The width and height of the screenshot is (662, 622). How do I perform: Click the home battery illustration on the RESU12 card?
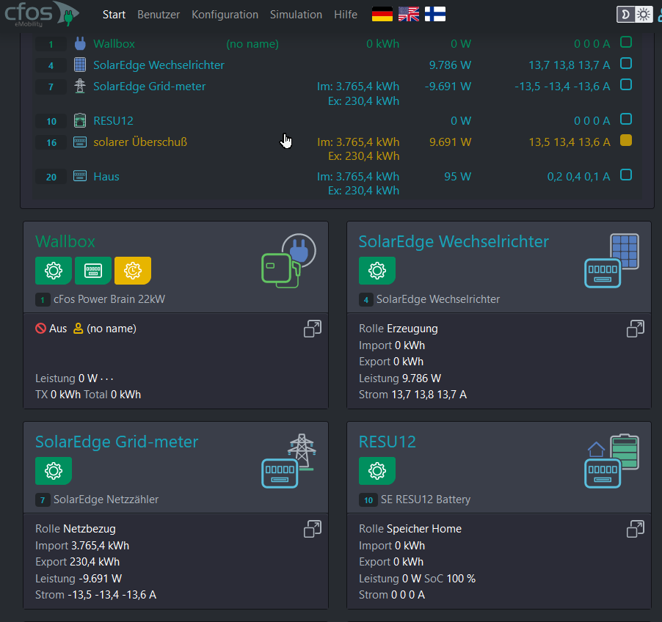click(612, 461)
